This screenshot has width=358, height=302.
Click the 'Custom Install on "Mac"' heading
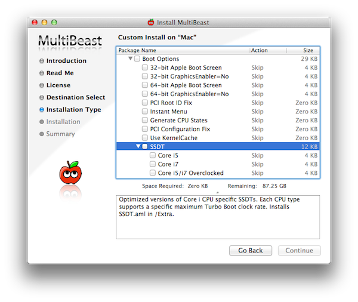pos(157,37)
